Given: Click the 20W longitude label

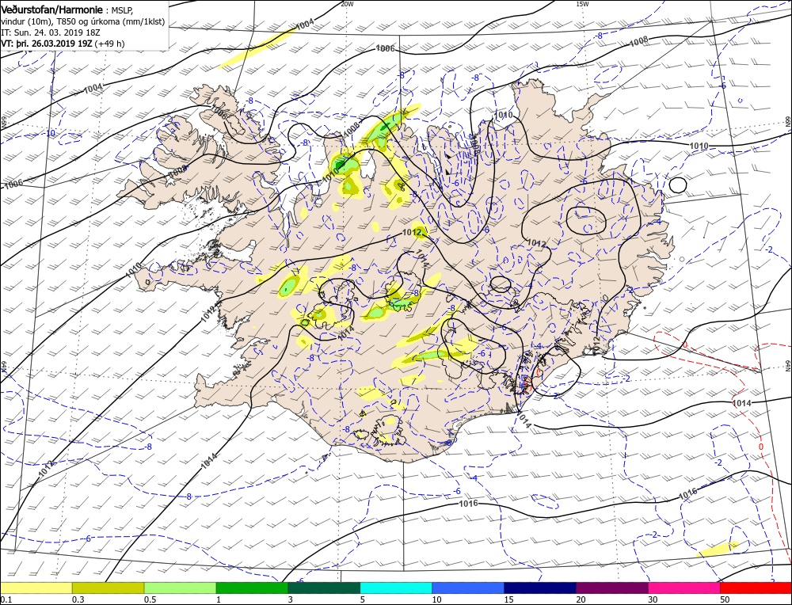Looking at the screenshot, I should click(x=347, y=3).
